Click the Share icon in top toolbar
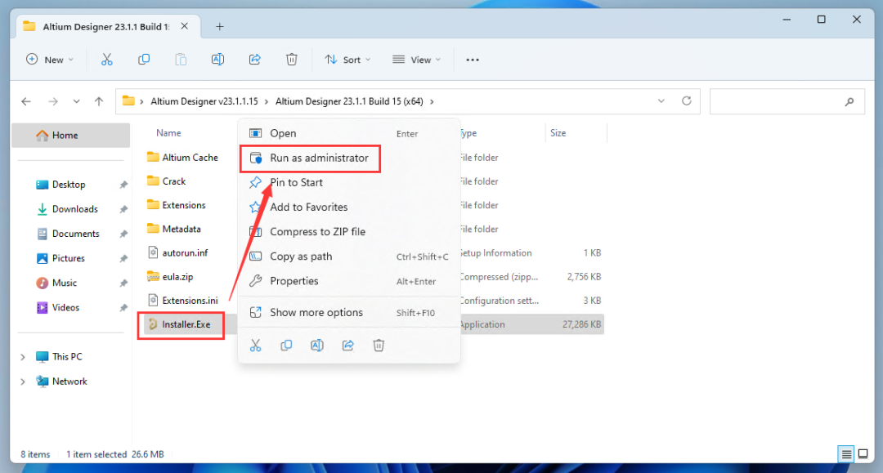 click(254, 60)
